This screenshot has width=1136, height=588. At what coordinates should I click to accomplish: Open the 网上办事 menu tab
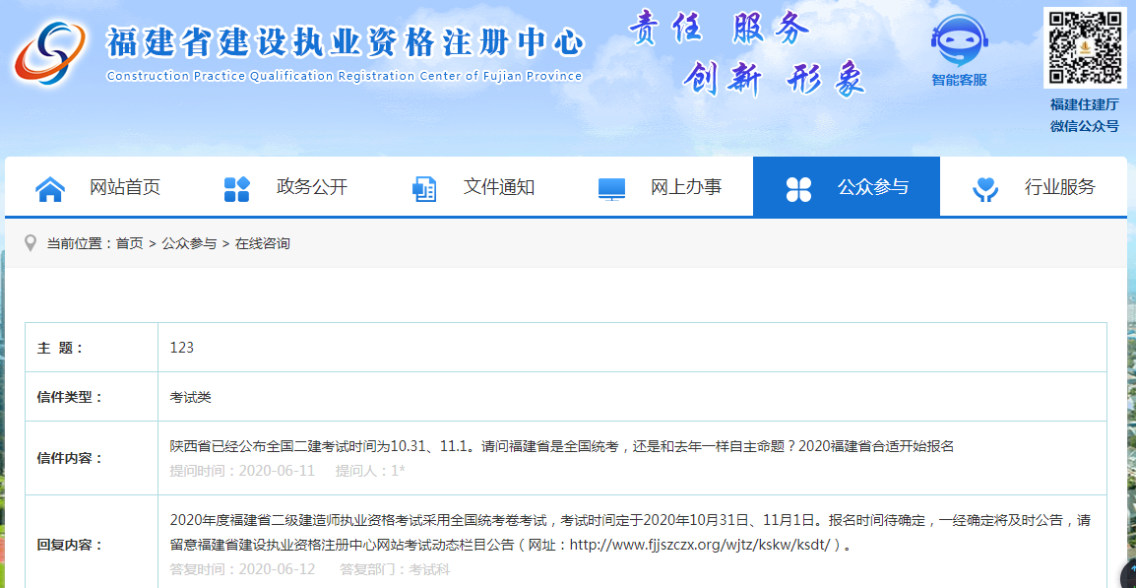pos(660,187)
